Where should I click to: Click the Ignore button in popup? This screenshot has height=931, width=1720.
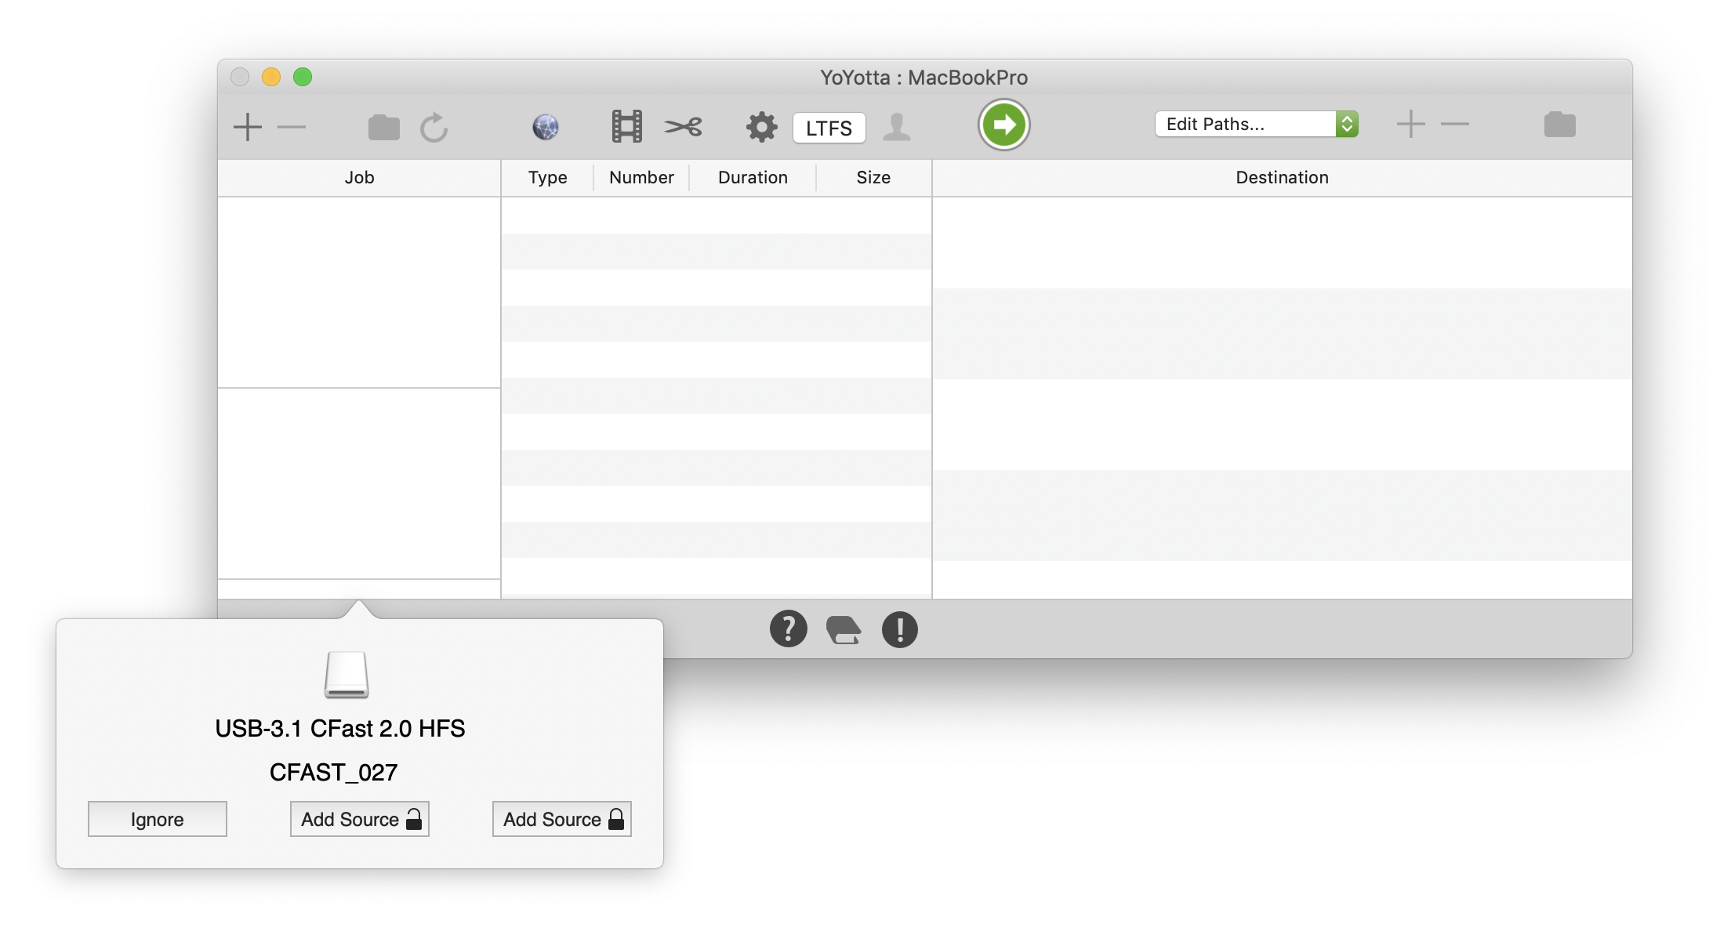[158, 819]
